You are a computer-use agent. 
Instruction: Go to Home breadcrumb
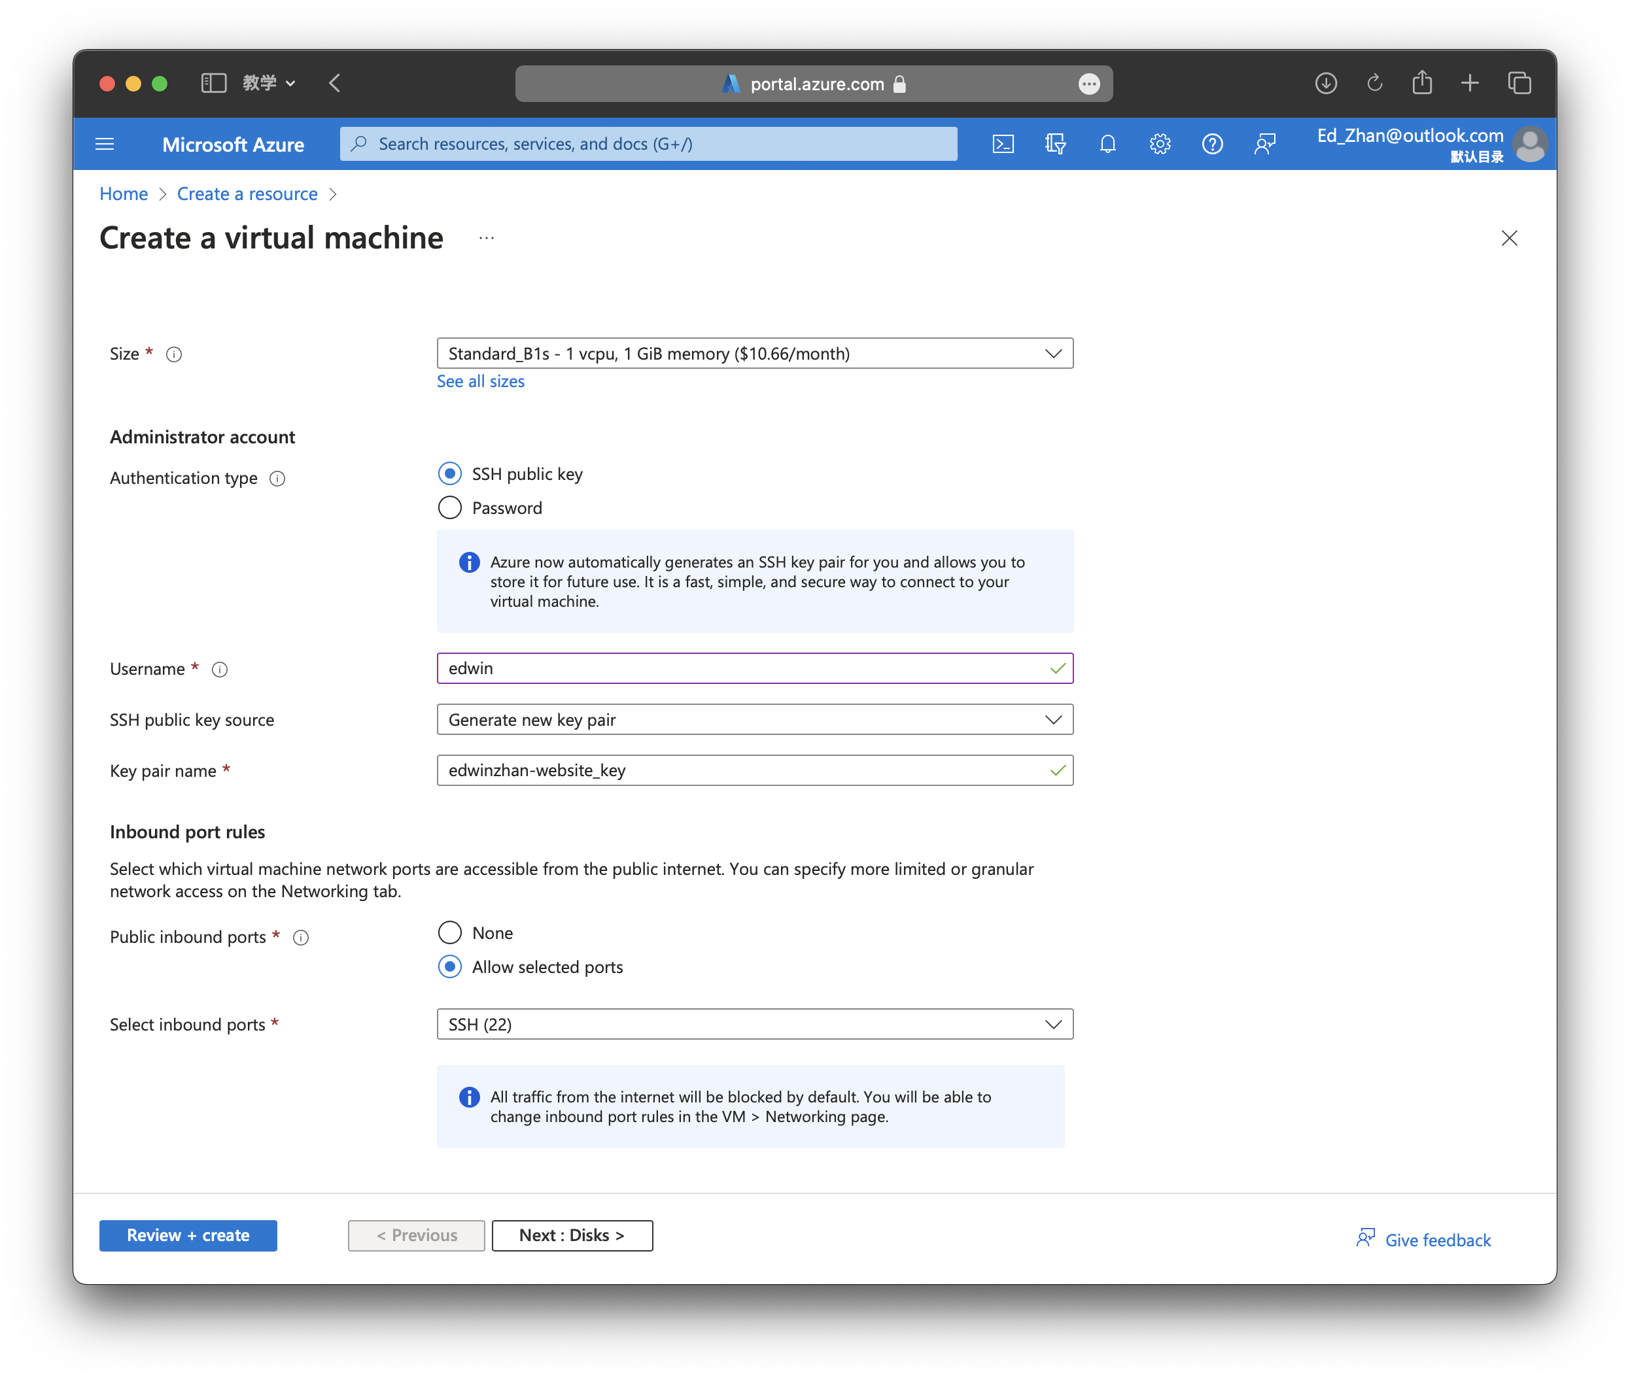point(124,194)
